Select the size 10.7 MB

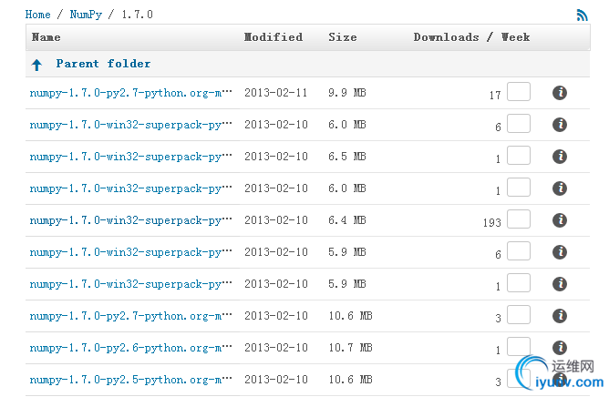(350, 347)
